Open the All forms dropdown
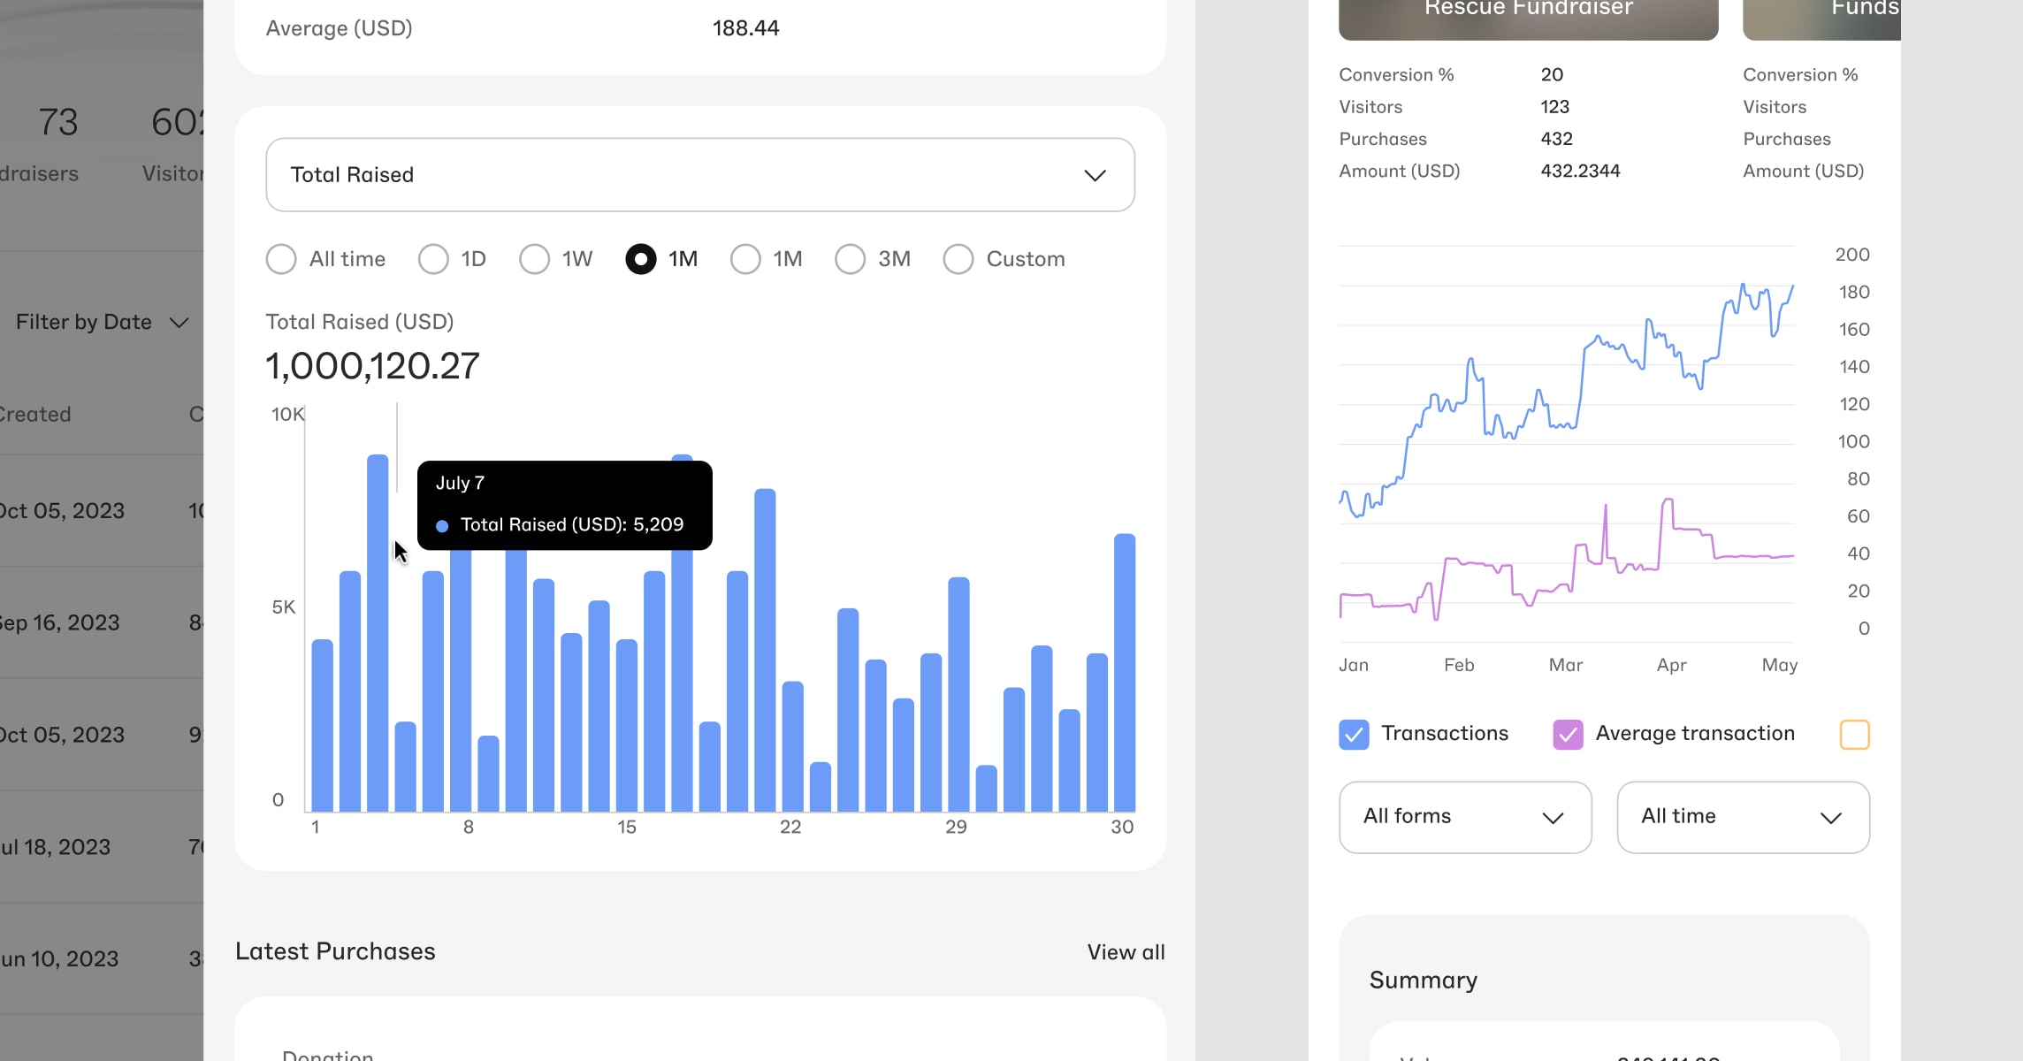2023x1061 pixels. pyautogui.click(x=1465, y=817)
